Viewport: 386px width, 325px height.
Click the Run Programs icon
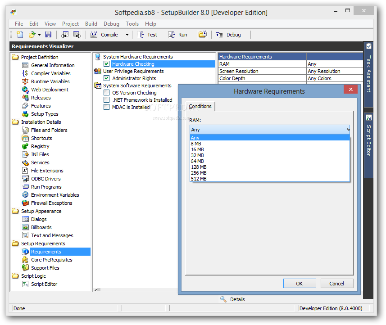click(x=25, y=187)
